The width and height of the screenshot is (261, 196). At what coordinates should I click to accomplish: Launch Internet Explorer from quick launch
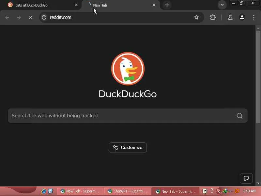(44, 191)
